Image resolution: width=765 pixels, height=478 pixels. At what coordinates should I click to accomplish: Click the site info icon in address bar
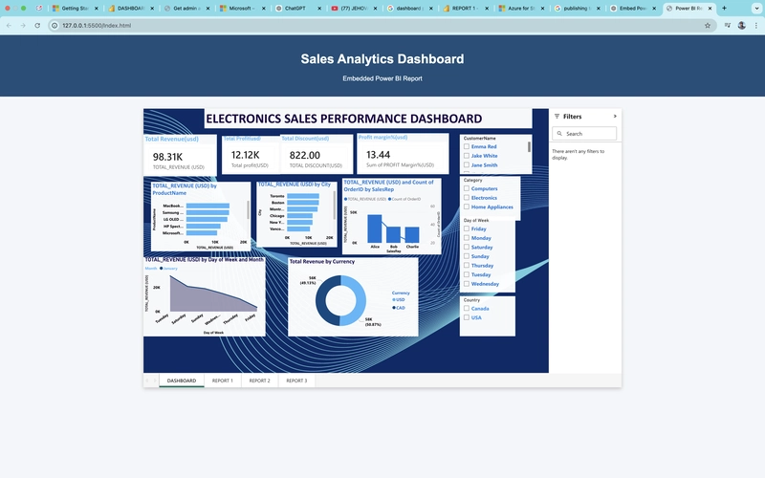[x=55, y=26]
